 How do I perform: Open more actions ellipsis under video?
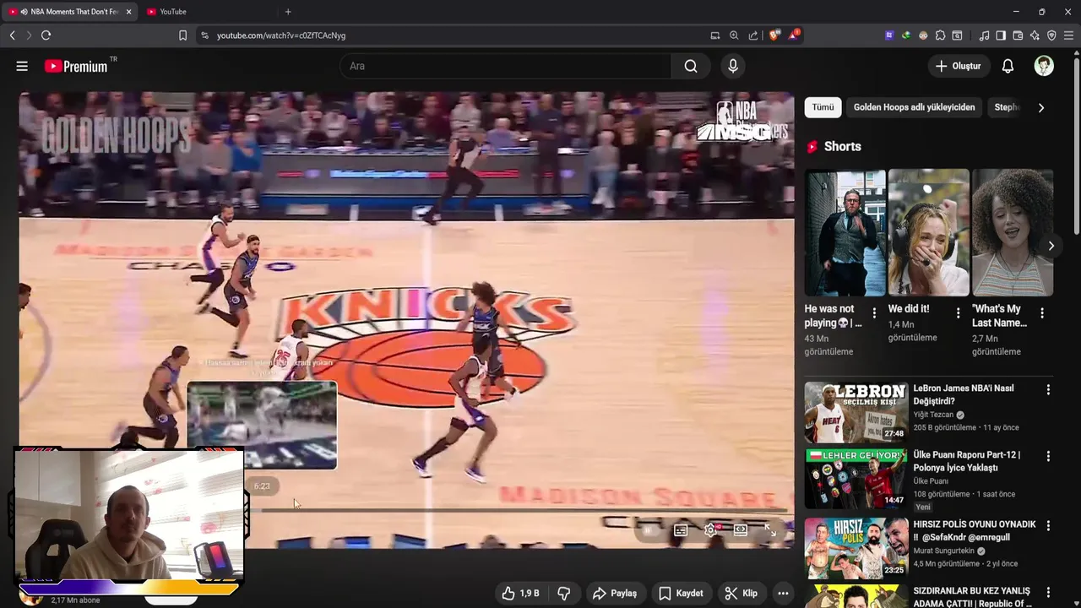[x=783, y=594]
